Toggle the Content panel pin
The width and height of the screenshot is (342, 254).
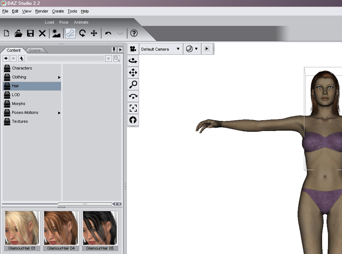114,50
